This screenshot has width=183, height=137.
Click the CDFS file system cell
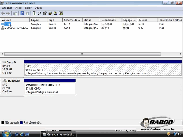[x=67, y=28]
